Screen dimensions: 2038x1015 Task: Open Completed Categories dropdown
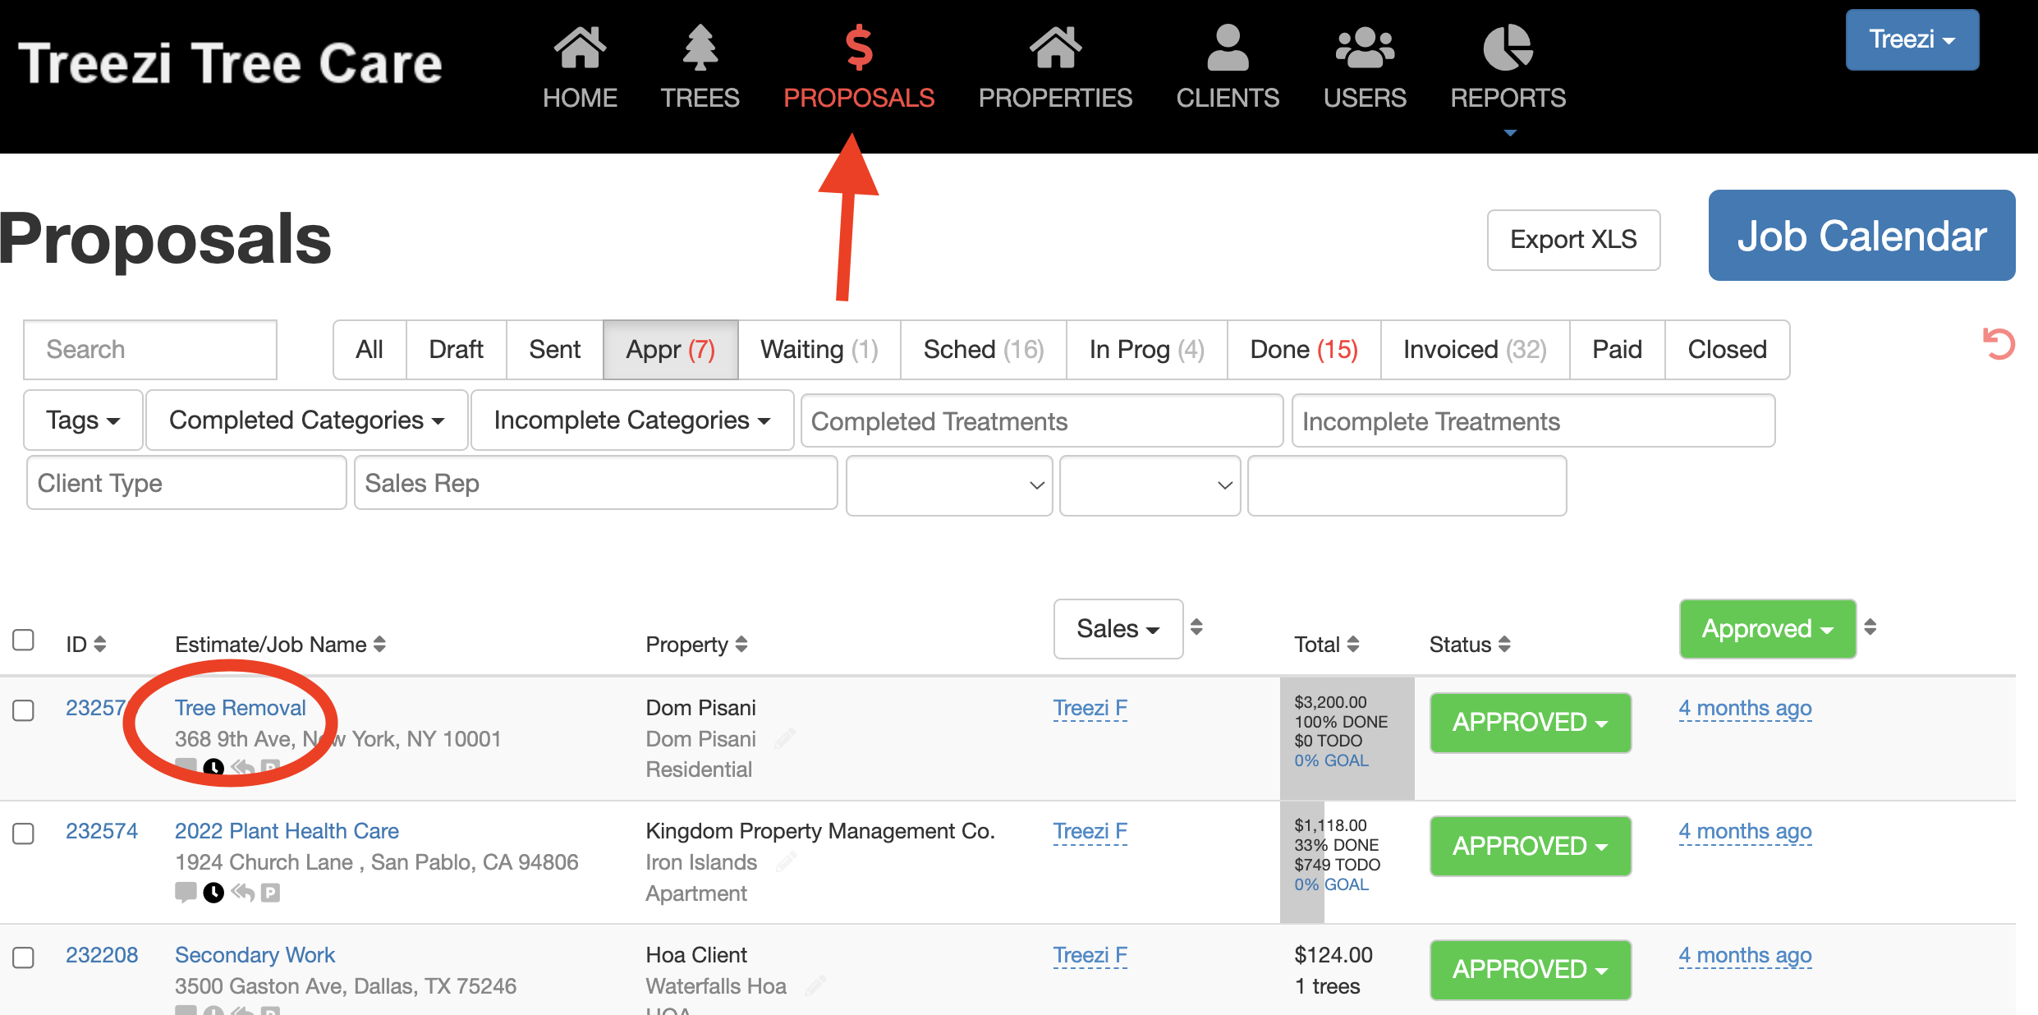pyautogui.click(x=306, y=420)
